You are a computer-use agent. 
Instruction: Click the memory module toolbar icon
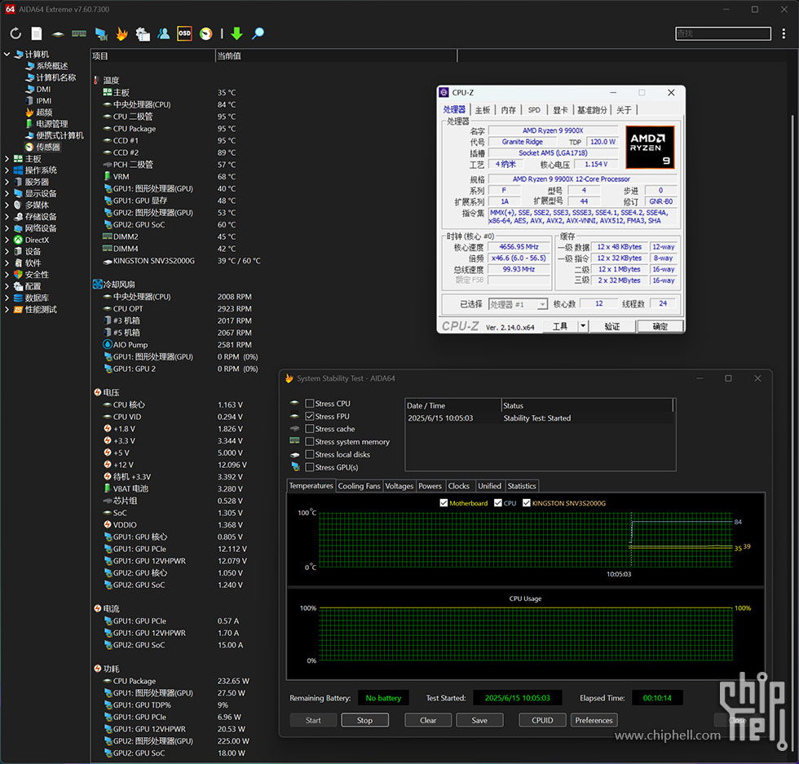point(79,33)
